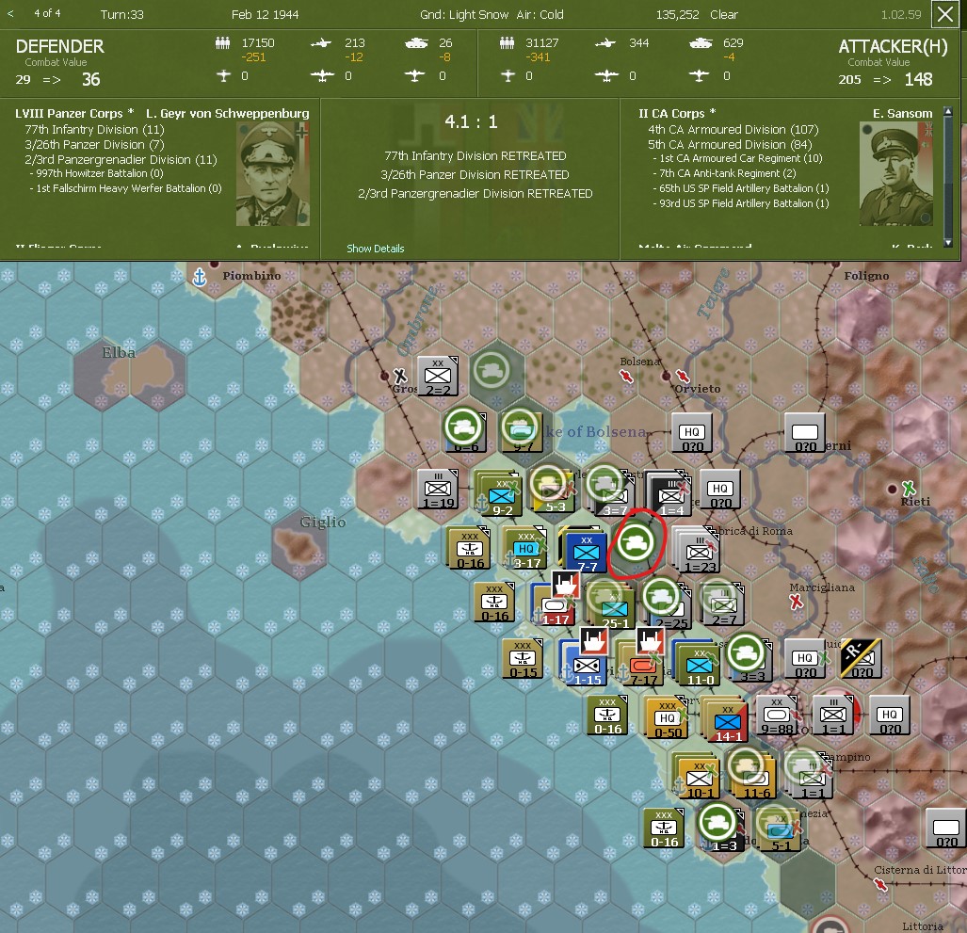Click the Orvieto town marker
Image resolution: width=967 pixels, height=933 pixels.
(666, 376)
